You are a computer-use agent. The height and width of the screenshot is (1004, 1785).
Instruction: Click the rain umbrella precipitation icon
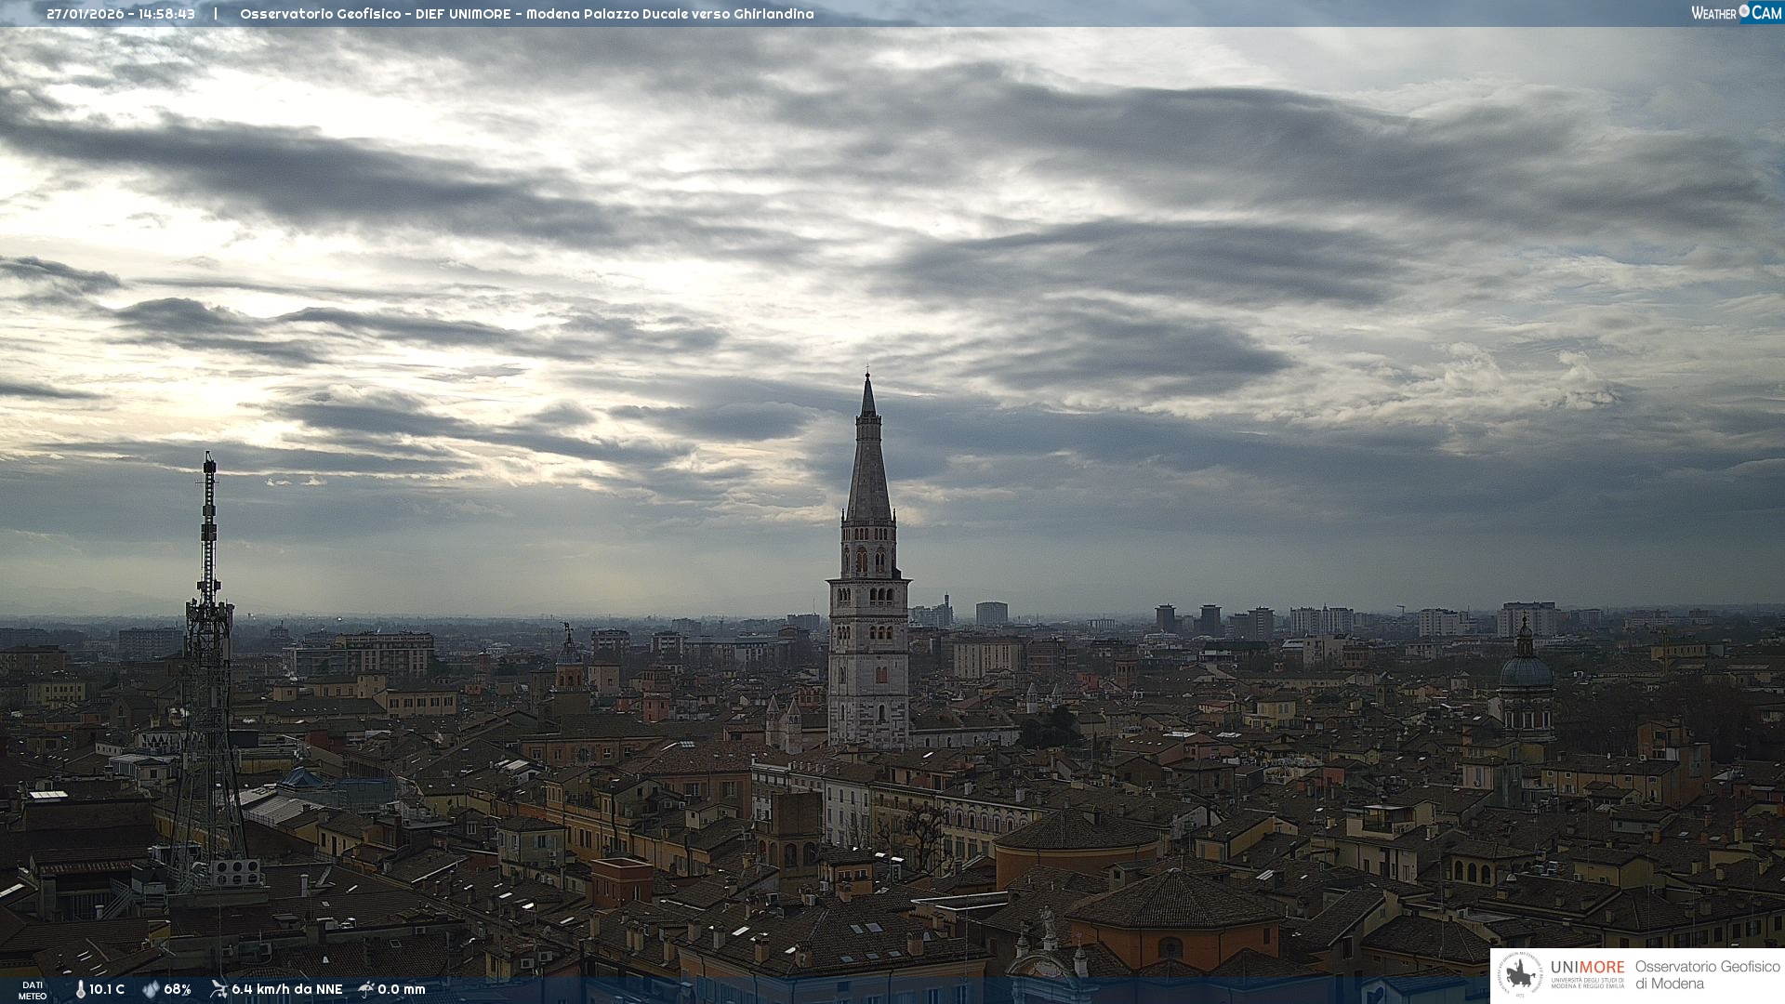(366, 989)
